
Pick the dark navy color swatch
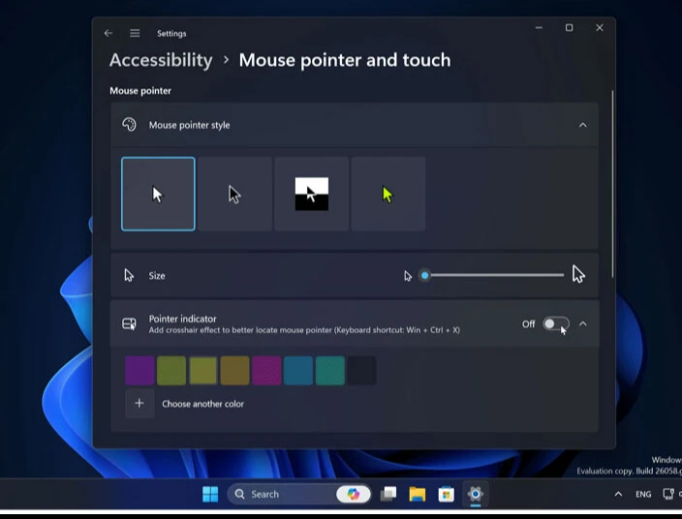pyautogui.click(x=362, y=371)
